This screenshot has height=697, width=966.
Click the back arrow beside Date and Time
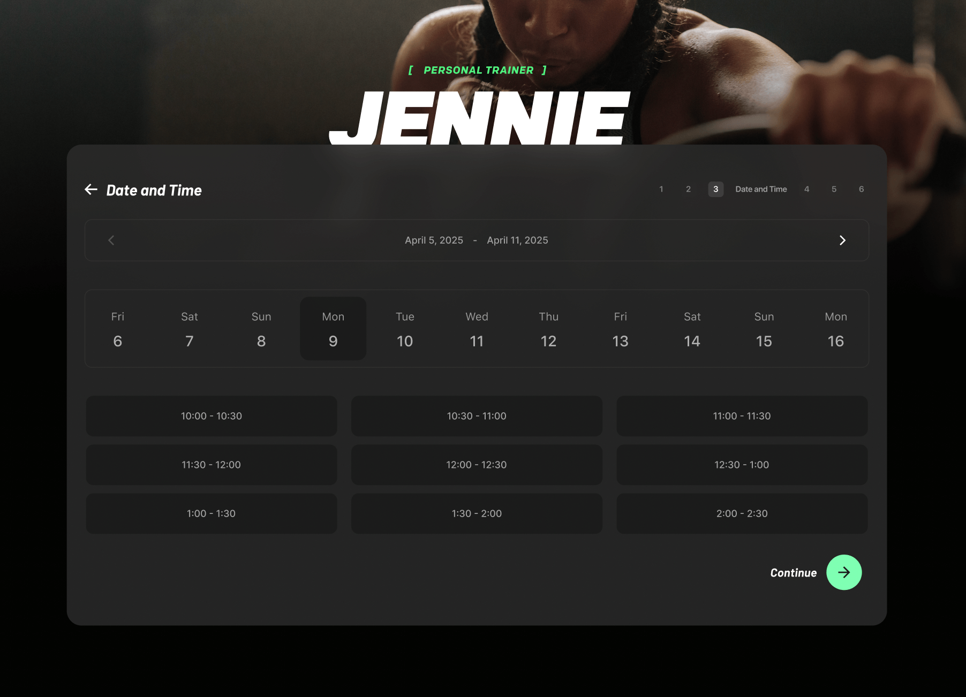(x=91, y=190)
